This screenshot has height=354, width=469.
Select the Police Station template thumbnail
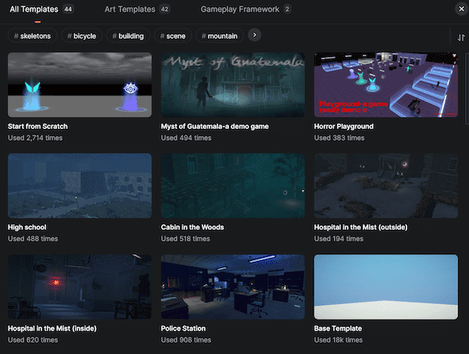pyautogui.click(x=232, y=287)
